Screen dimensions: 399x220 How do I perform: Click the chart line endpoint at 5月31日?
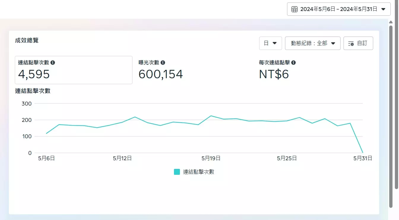point(363,153)
